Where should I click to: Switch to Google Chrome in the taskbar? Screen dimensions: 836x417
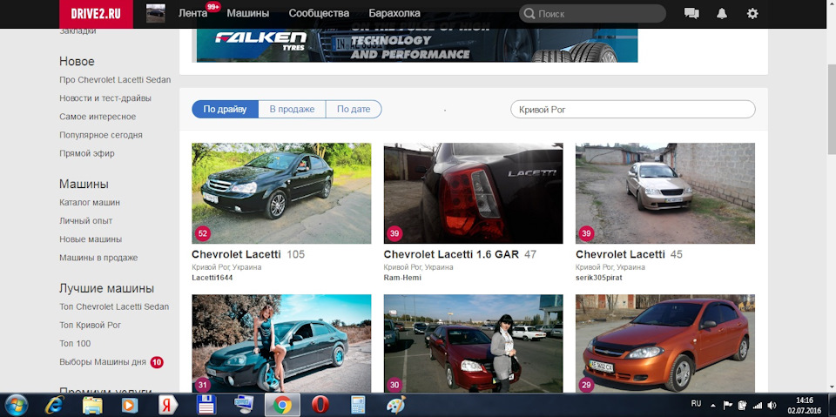click(x=282, y=406)
